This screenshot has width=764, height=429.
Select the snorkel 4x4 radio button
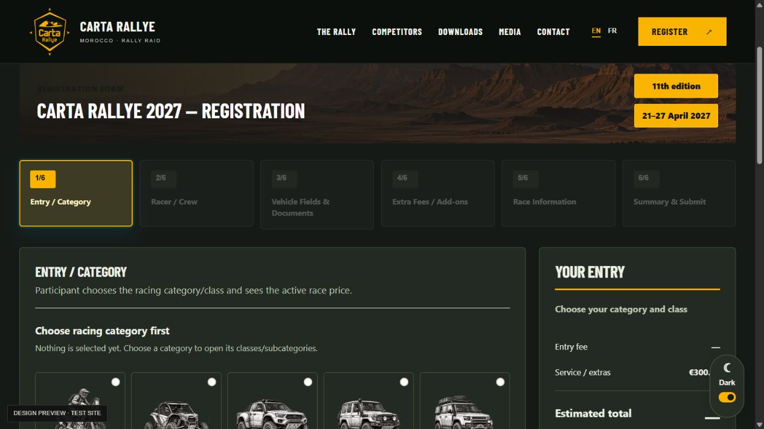(404, 382)
